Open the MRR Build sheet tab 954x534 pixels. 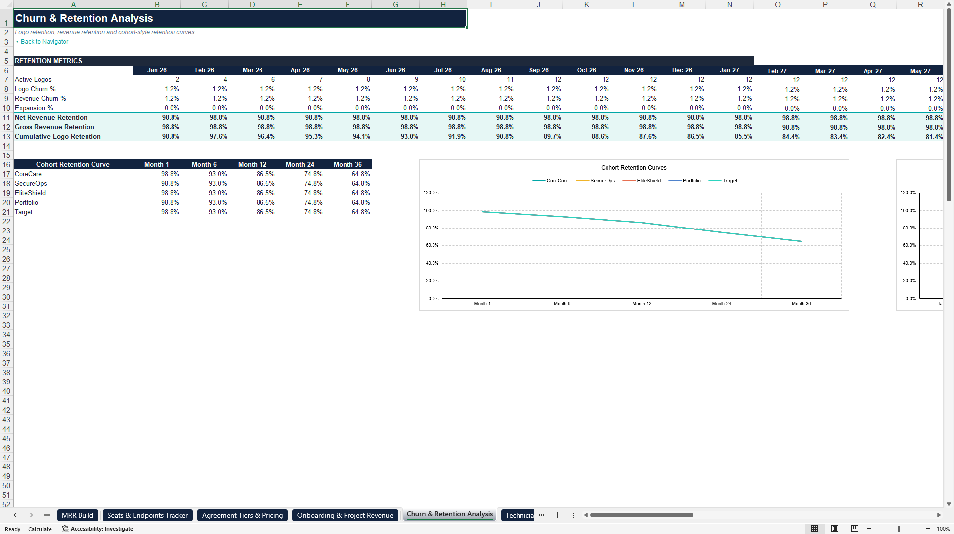pos(78,515)
